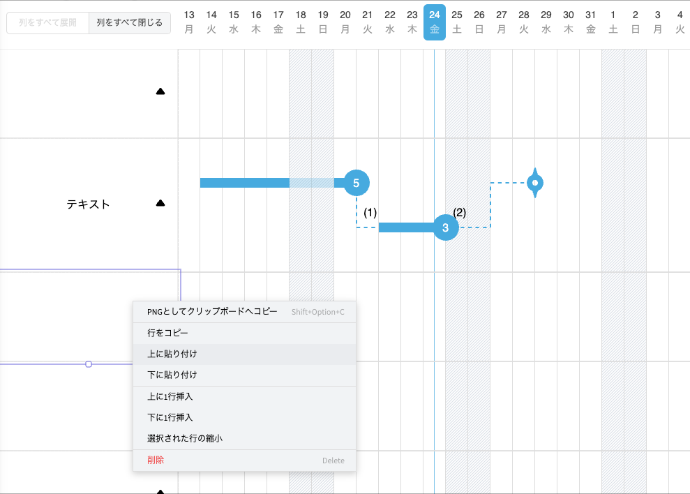Screen dimensions: 690x494
Task: Collapse the テキスト row with triangle arrow
Action: 160,204
